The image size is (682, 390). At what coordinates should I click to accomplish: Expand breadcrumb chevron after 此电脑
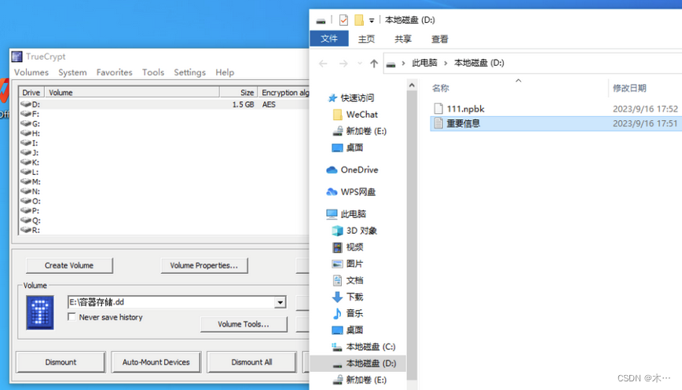pyautogui.click(x=445, y=64)
